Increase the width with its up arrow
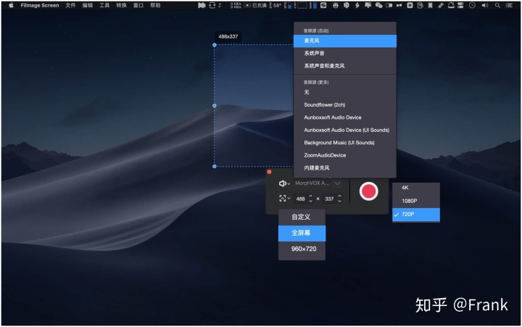 (x=310, y=196)
